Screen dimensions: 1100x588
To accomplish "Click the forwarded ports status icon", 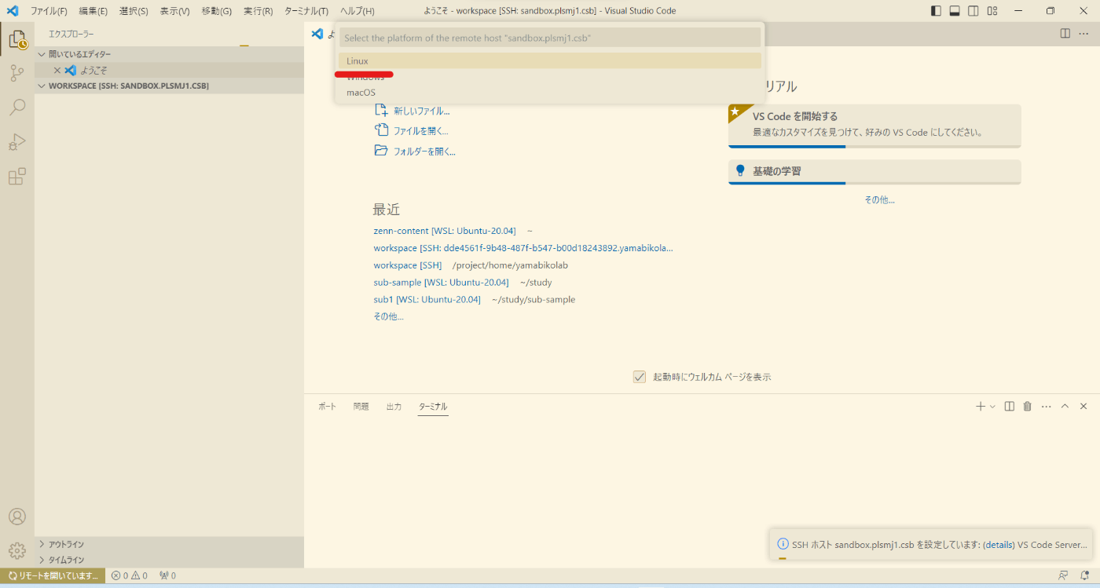I will 167,575.
